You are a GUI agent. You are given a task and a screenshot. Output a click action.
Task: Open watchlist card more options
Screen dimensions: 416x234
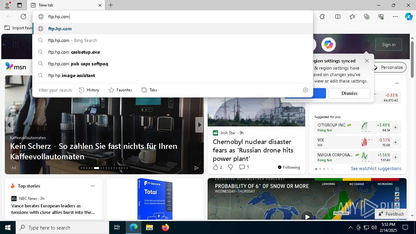click(x=396, y=83)
